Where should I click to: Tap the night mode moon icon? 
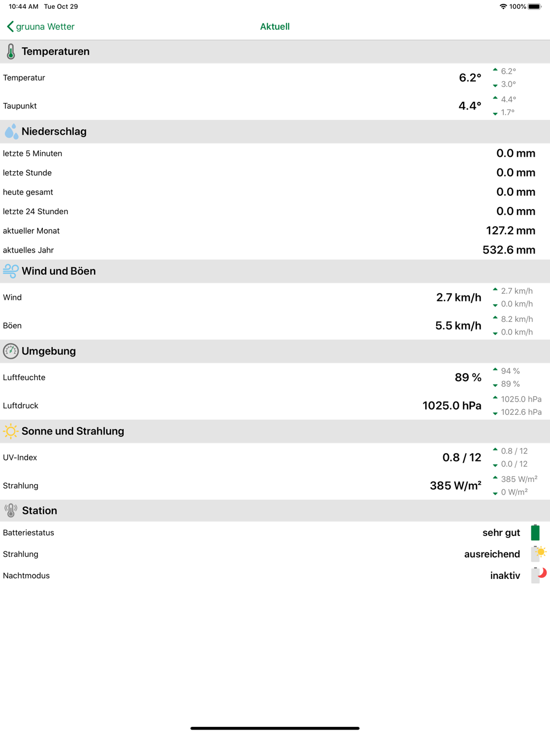[x=539, y=575]
